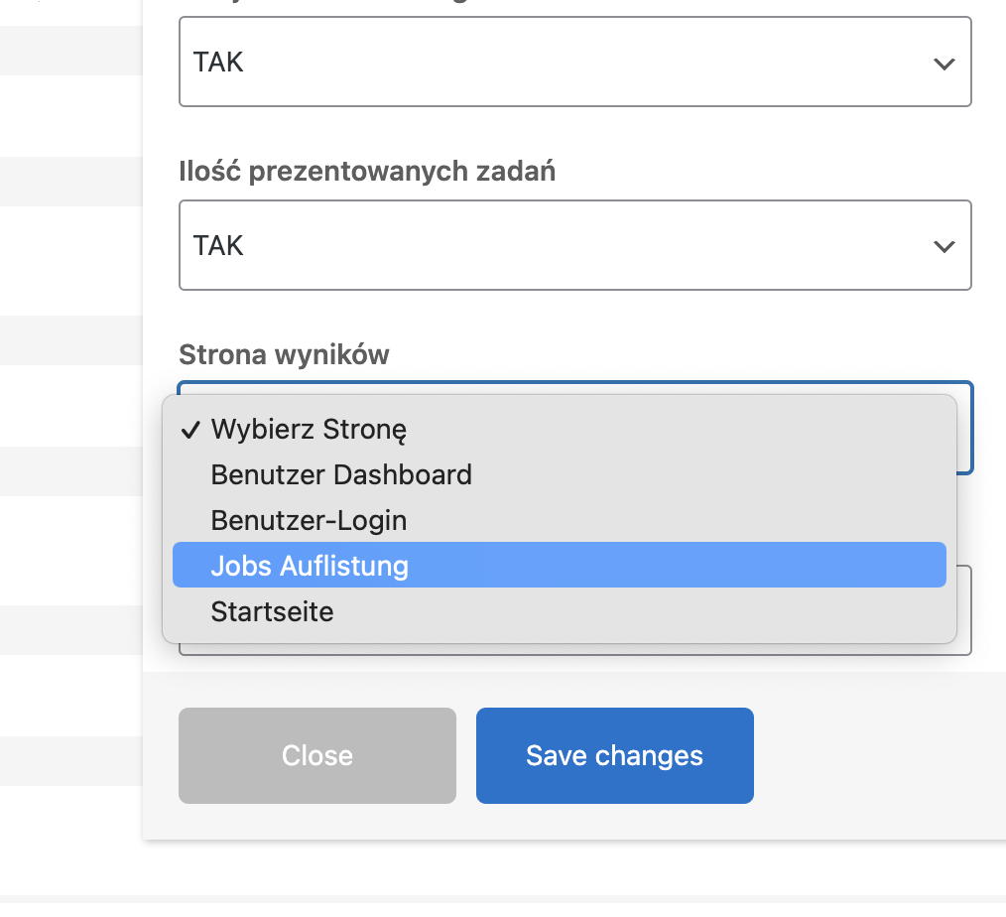Save changes to the settings
Viewport: 1006px width, 917px height.
[x=615, y=755]
